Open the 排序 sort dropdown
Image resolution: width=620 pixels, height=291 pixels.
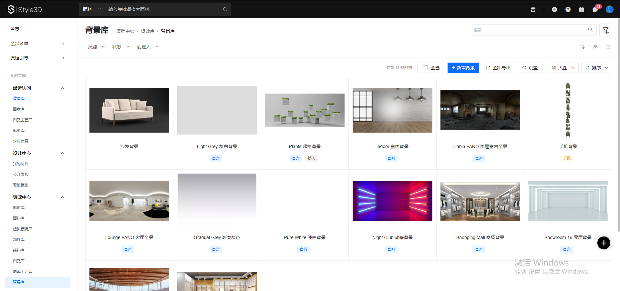(596, 68)
